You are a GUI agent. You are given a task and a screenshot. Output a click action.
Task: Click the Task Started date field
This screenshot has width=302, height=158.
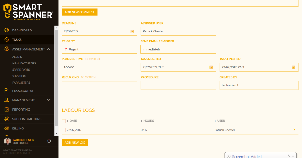[x=178, y=67]
